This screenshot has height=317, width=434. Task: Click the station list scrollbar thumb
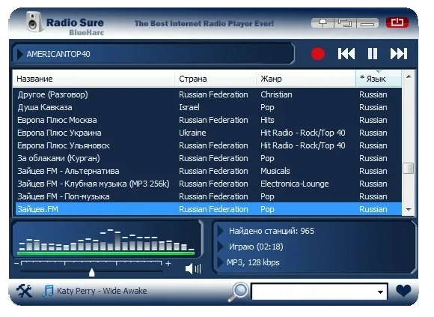[x=409, y=168]
